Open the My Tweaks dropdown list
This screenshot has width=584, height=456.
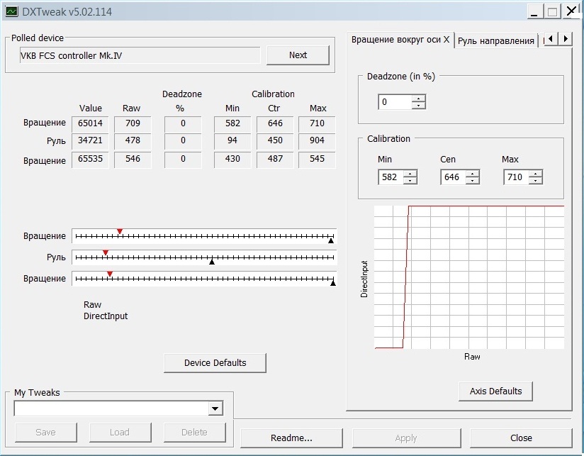215,408
